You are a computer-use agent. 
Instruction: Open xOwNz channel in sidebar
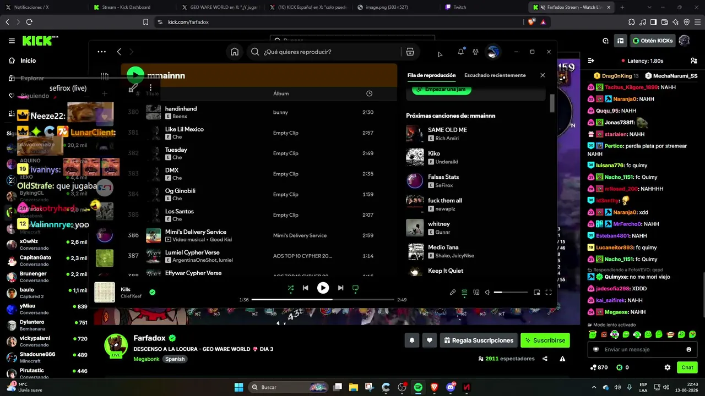pos(47,245)
